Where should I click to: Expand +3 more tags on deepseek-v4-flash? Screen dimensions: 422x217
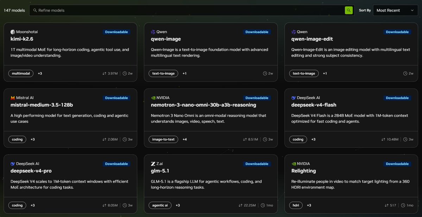(313, 139)
